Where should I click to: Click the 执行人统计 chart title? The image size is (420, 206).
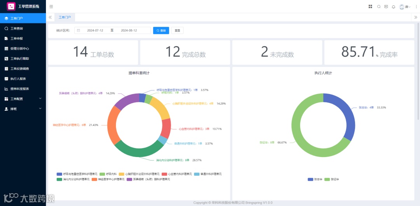323,73
